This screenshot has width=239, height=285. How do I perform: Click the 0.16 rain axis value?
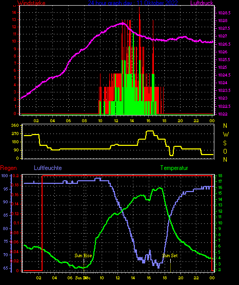tap(15, 195)
